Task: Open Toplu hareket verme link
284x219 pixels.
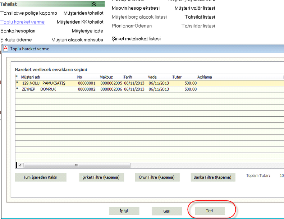Action: [22, 22]
